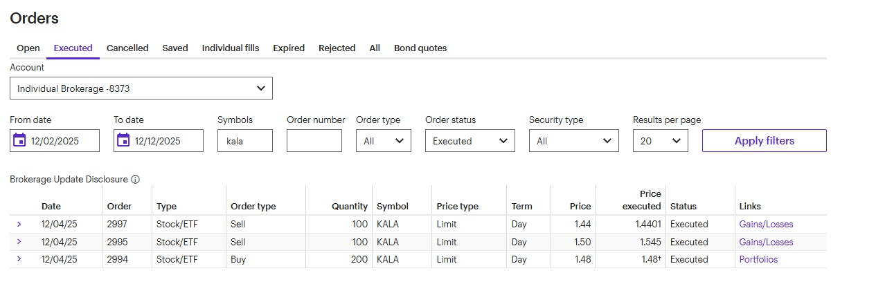Change the Results per page dropdown
Viewport: 876px width, 284px height.
click(660, 141)
